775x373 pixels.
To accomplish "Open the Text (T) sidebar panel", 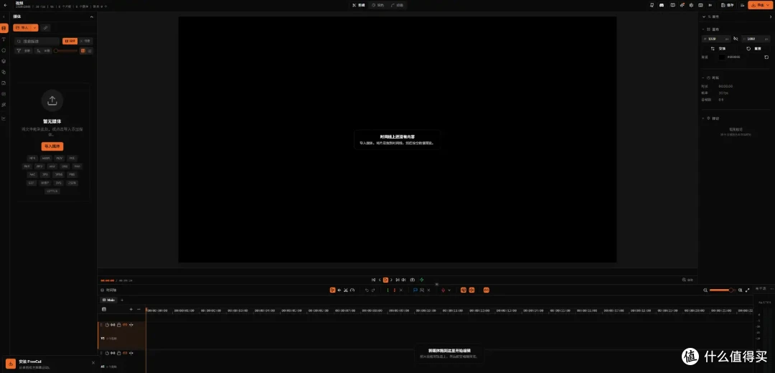I will pos(4,39).
